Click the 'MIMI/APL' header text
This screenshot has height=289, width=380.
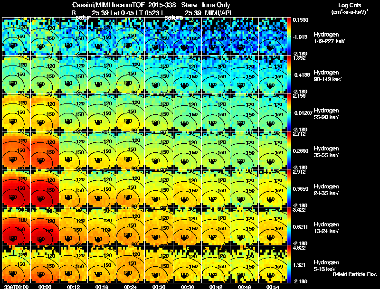(x=219, y=13)
